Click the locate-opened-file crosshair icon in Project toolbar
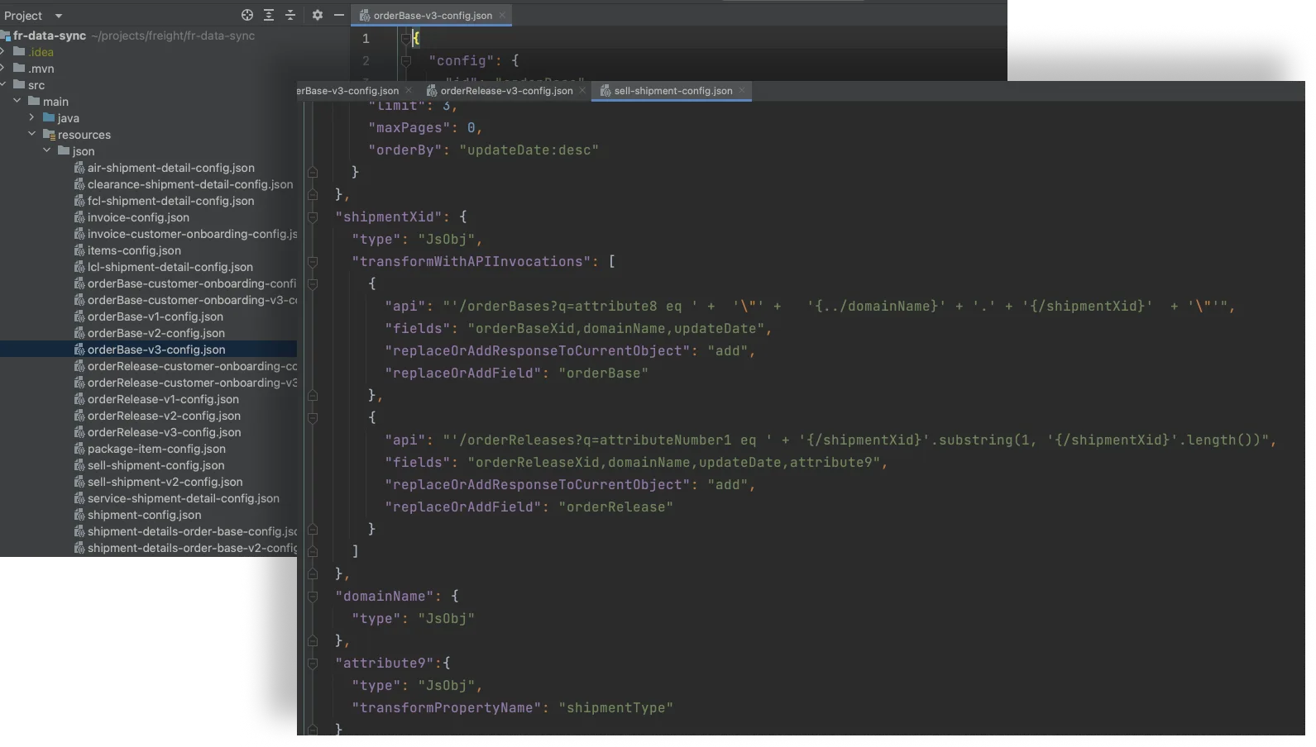1316x747 pixels. tap(246, 15)
